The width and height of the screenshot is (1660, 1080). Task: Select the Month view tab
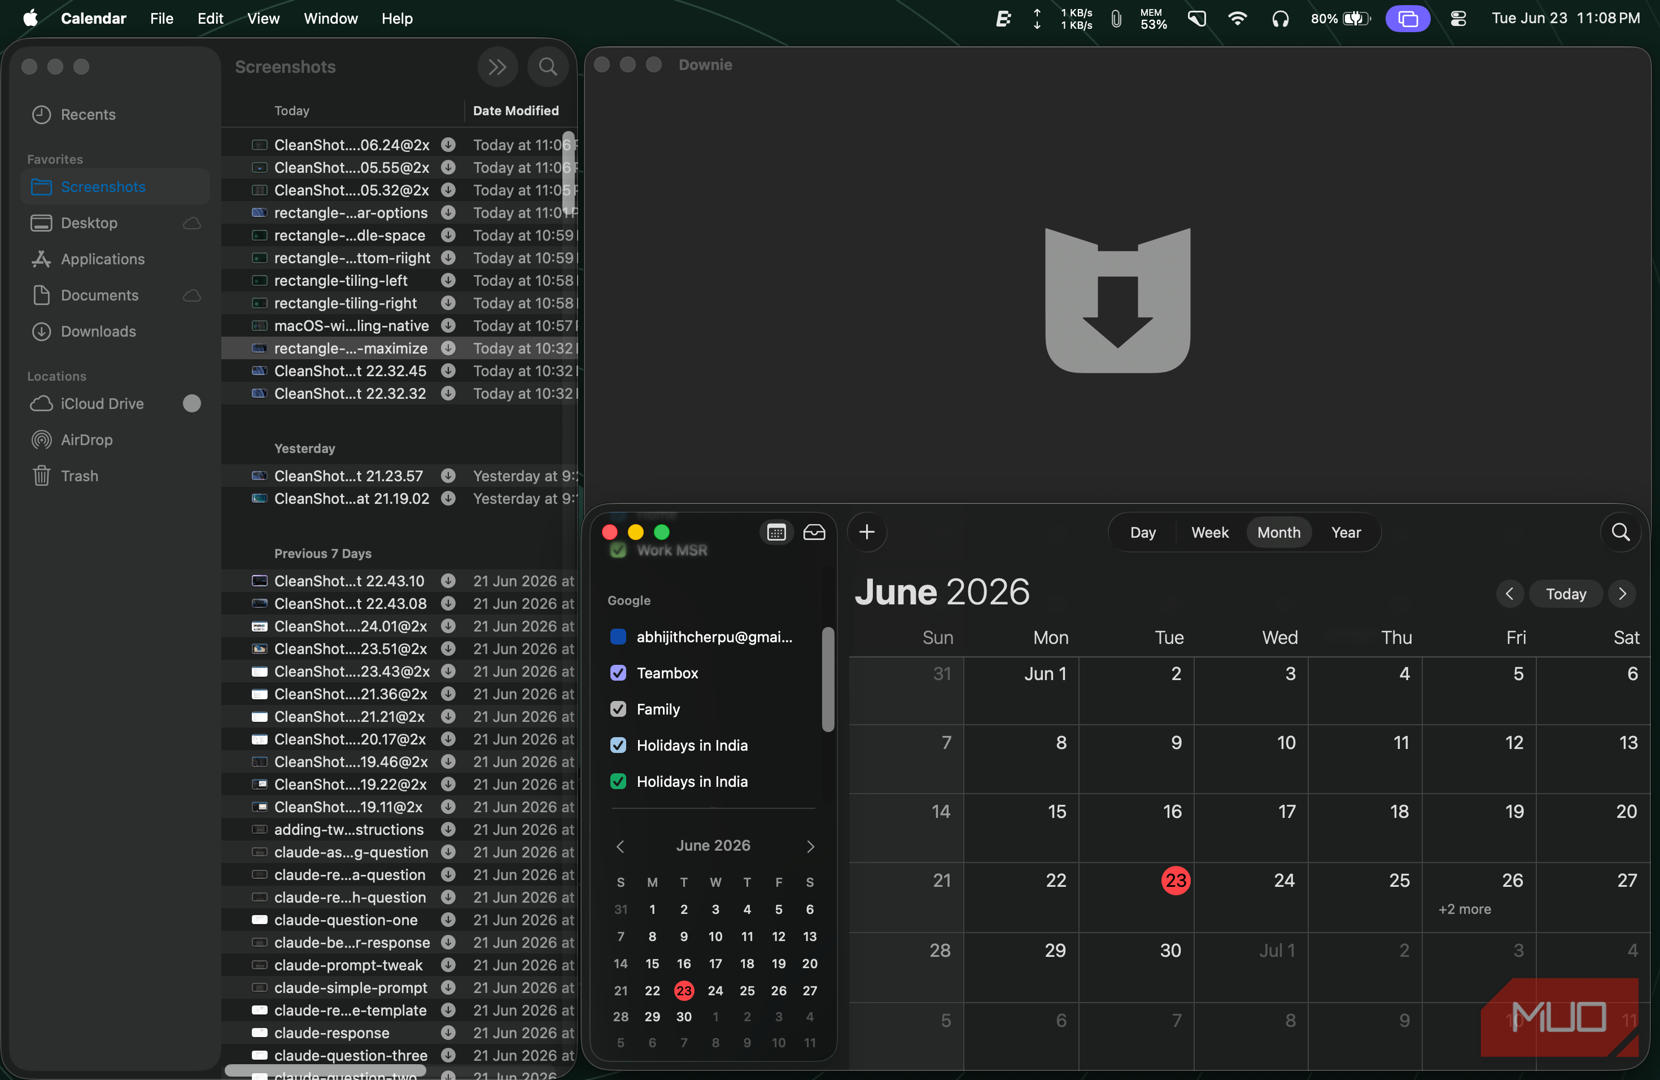[x=1278, y=532]
